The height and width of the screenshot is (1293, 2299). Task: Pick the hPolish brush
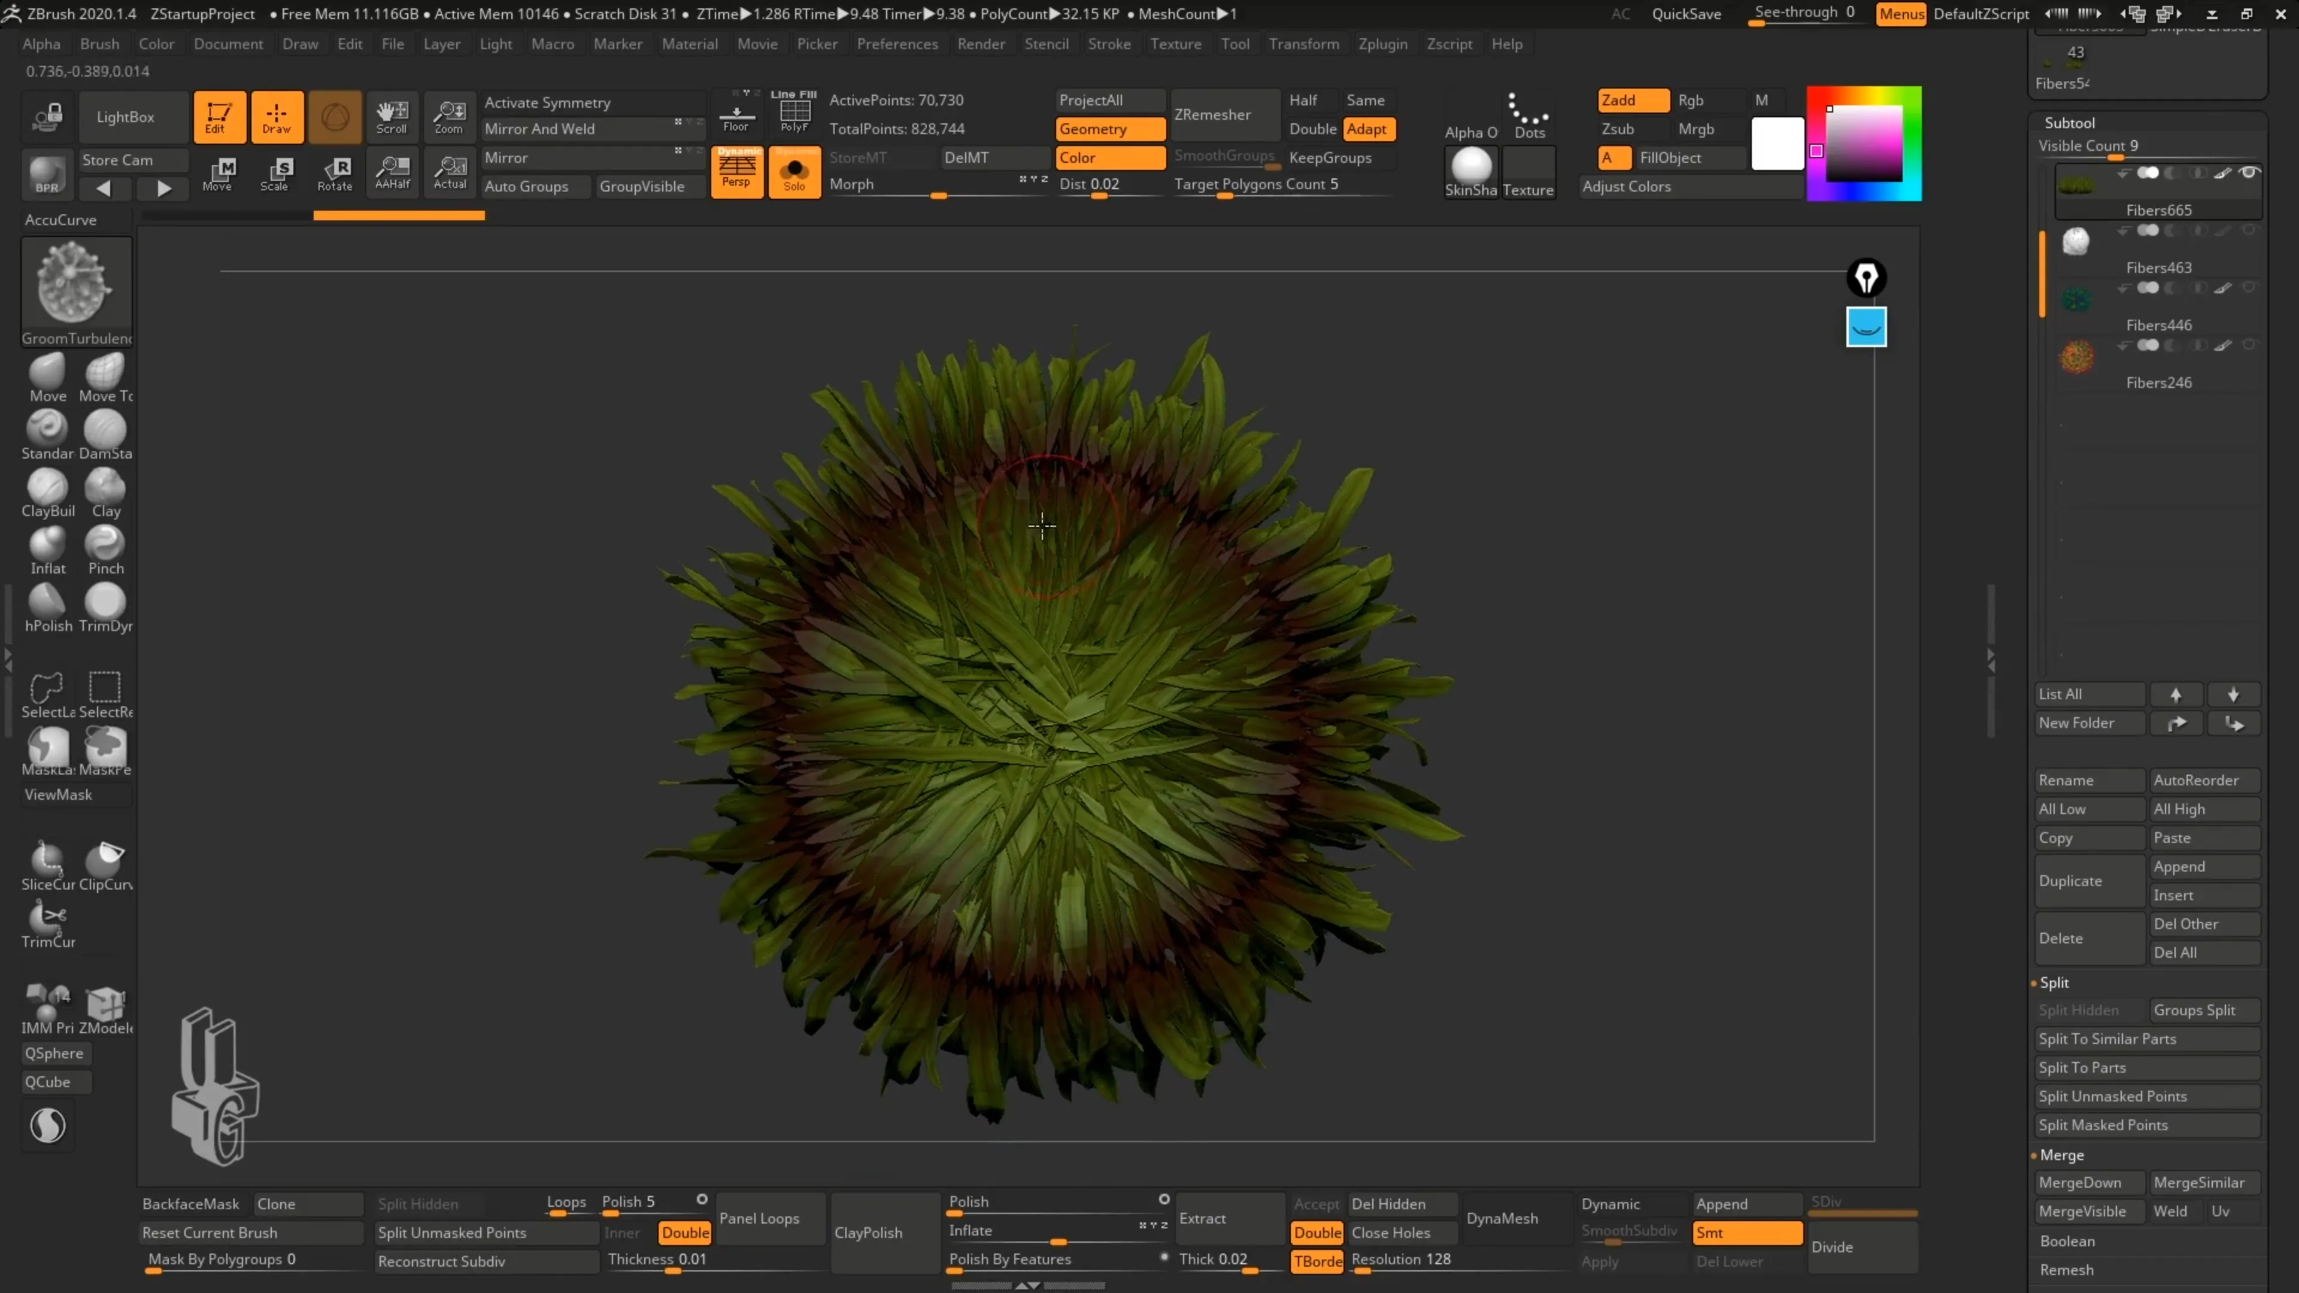point(47,608)
